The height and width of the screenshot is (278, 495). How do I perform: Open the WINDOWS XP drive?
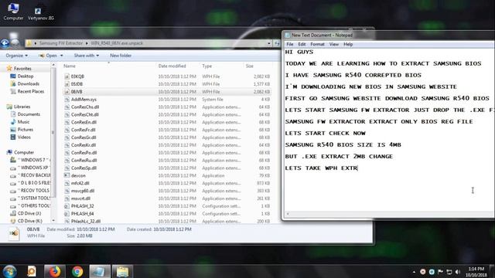30,168
